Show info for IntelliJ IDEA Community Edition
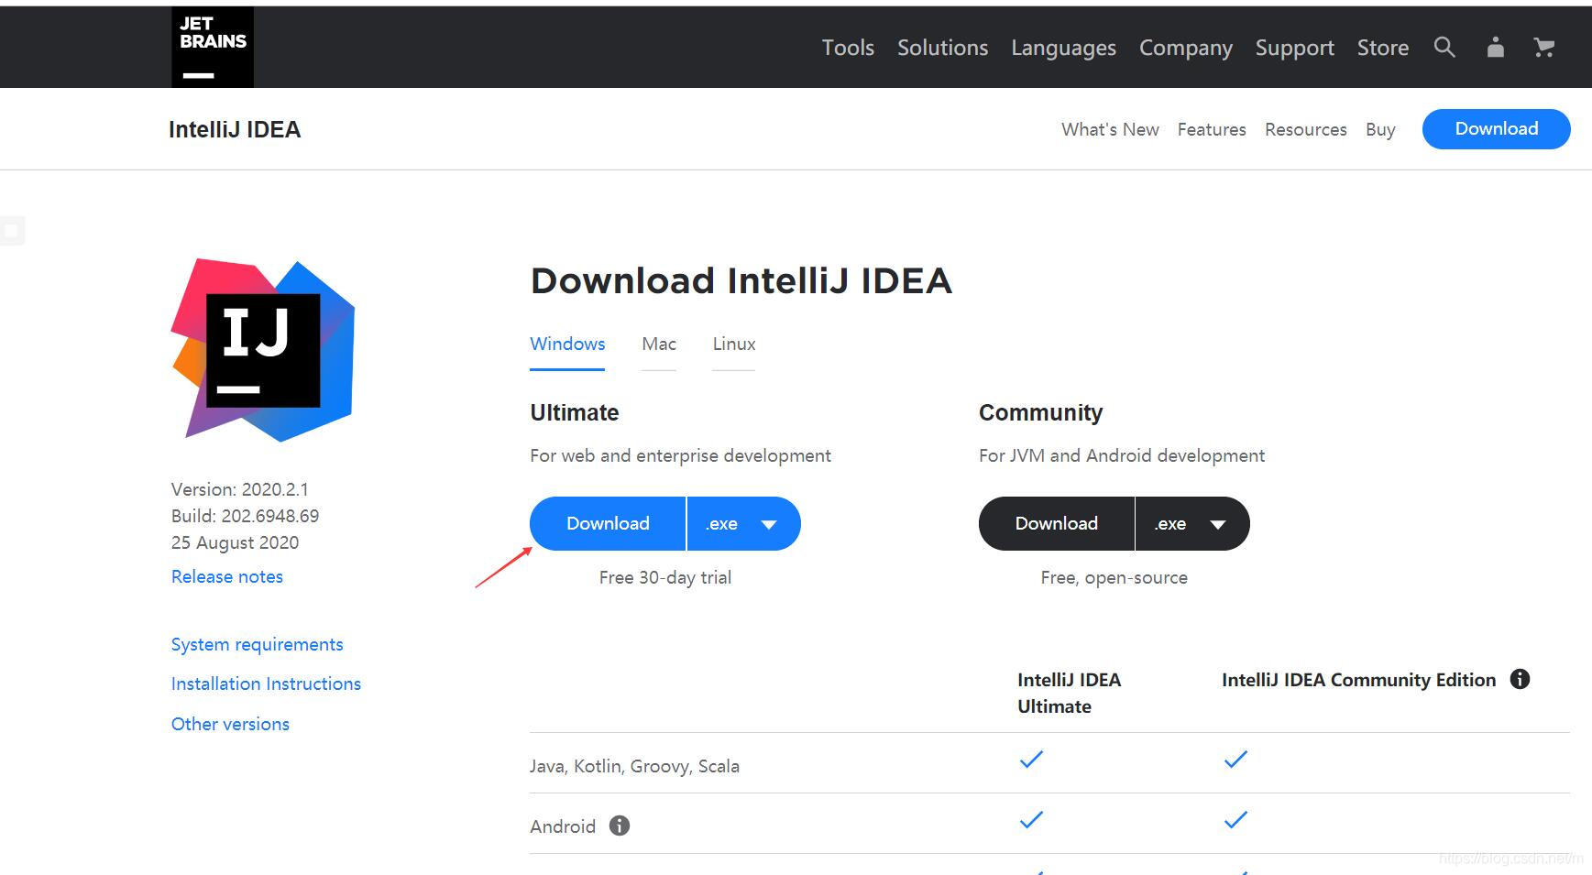This screenshot has height=875, width=1592. tap(1520, 679)
